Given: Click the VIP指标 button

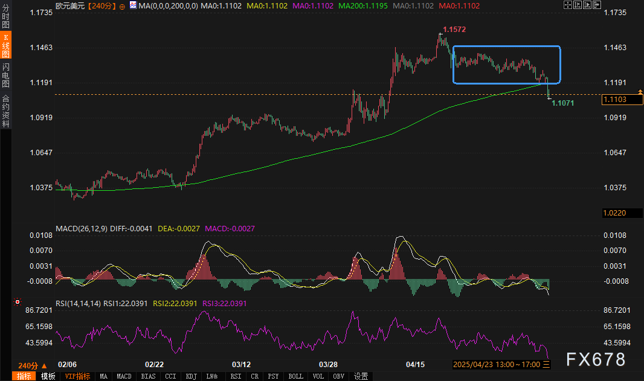Looking at the screenshot, I should click(x=77, y=376).
